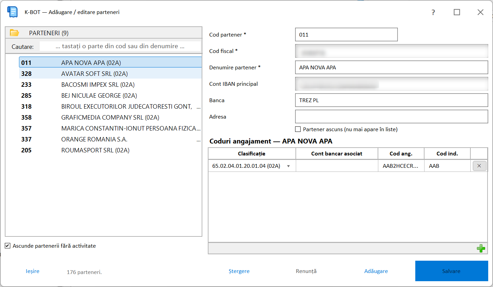This screenshot has height=287, width=493.
Task: Click the Cont IBAN principal field
Action: pyautogui.click(x=391, y=84)
